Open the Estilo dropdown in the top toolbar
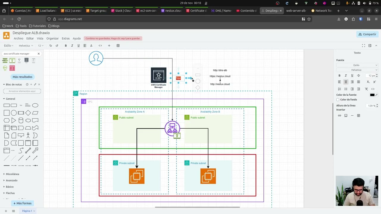The image size is (381, 214). (9, 45)
